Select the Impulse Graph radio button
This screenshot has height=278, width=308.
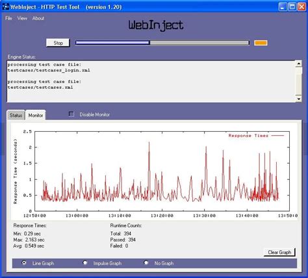(85, 263)
